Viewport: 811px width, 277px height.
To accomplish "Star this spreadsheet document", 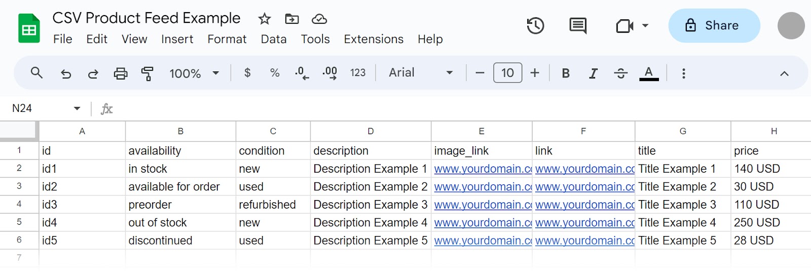I will [x=264, y=19].
